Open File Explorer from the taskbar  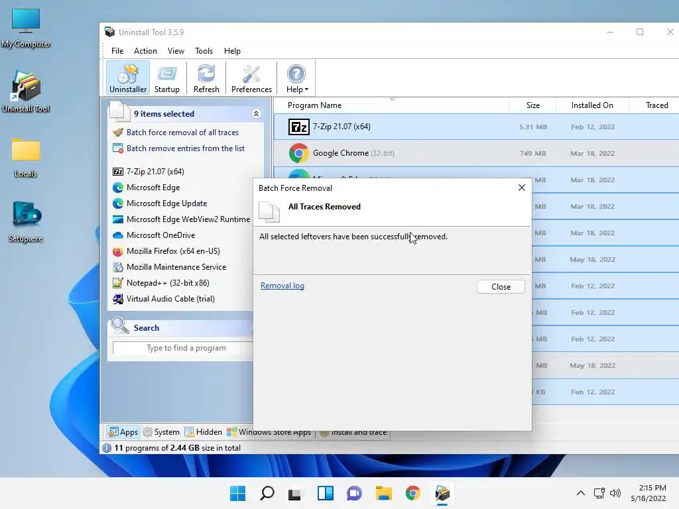click(384, 493)
